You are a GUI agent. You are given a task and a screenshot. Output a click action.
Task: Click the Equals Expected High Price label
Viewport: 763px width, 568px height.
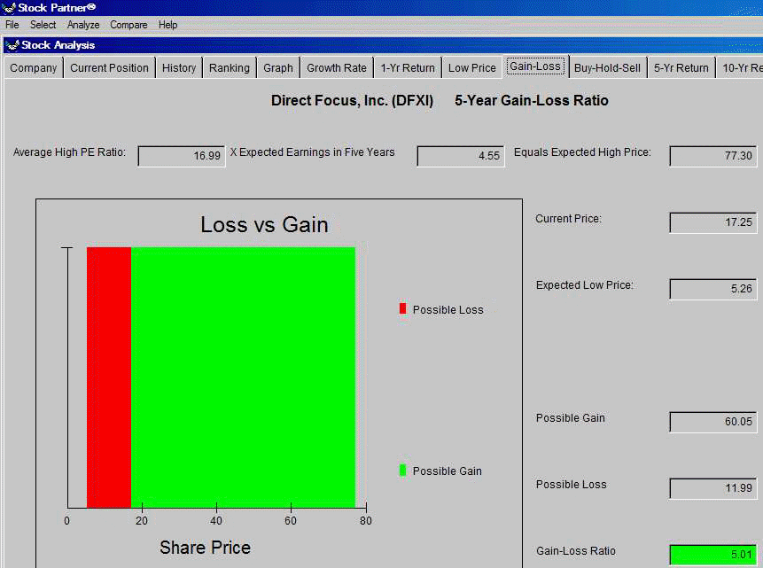point(582,152)
